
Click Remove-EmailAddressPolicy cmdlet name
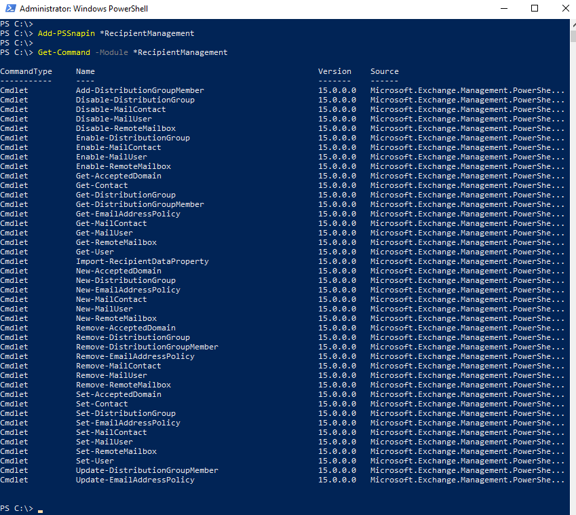click(135, 357)
